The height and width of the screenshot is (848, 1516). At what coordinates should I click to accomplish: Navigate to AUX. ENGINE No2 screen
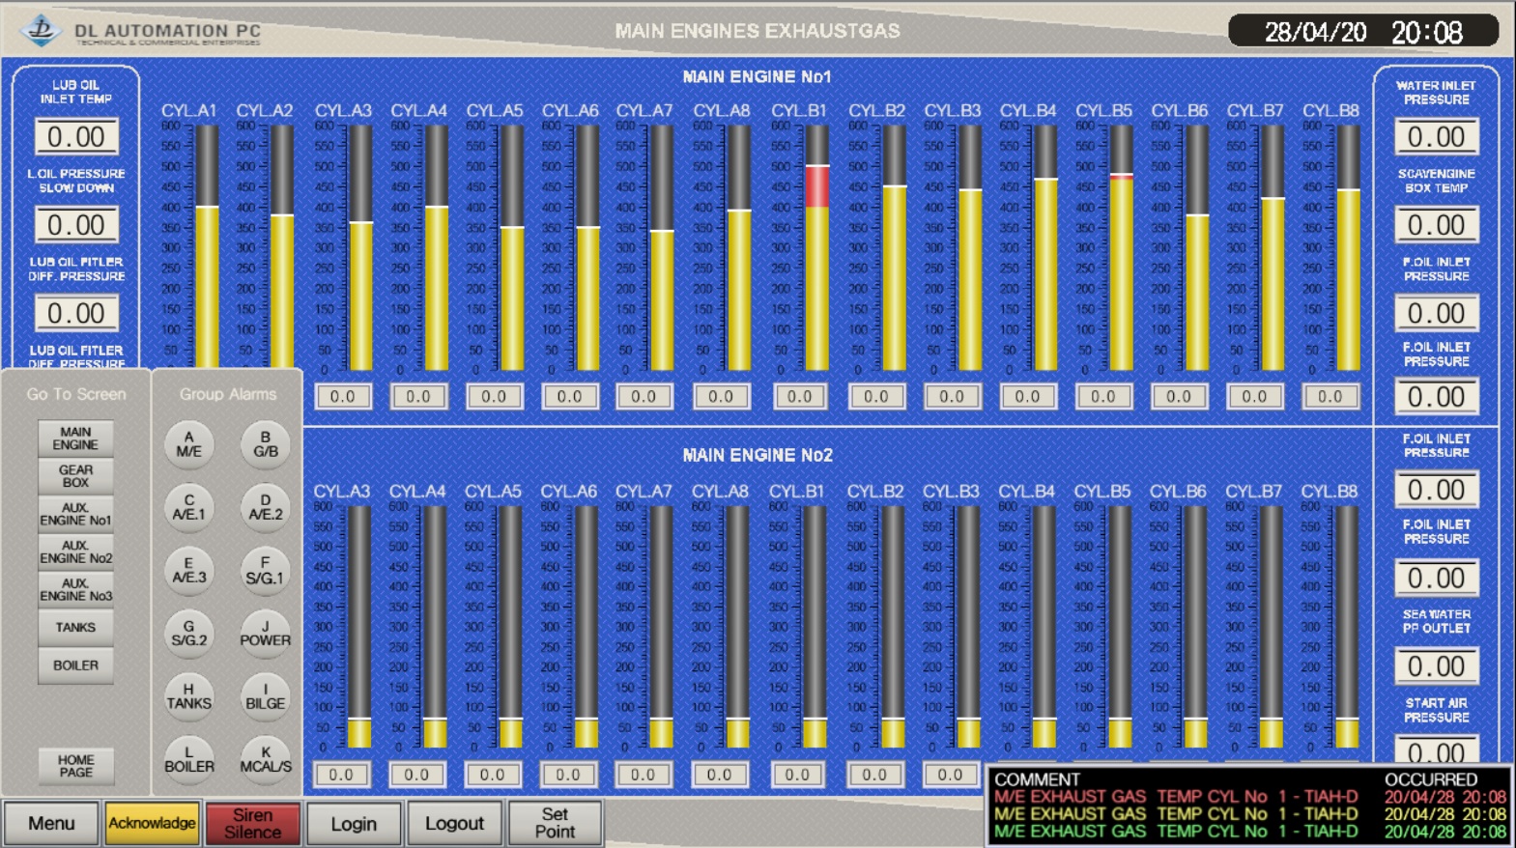point(75,551)
